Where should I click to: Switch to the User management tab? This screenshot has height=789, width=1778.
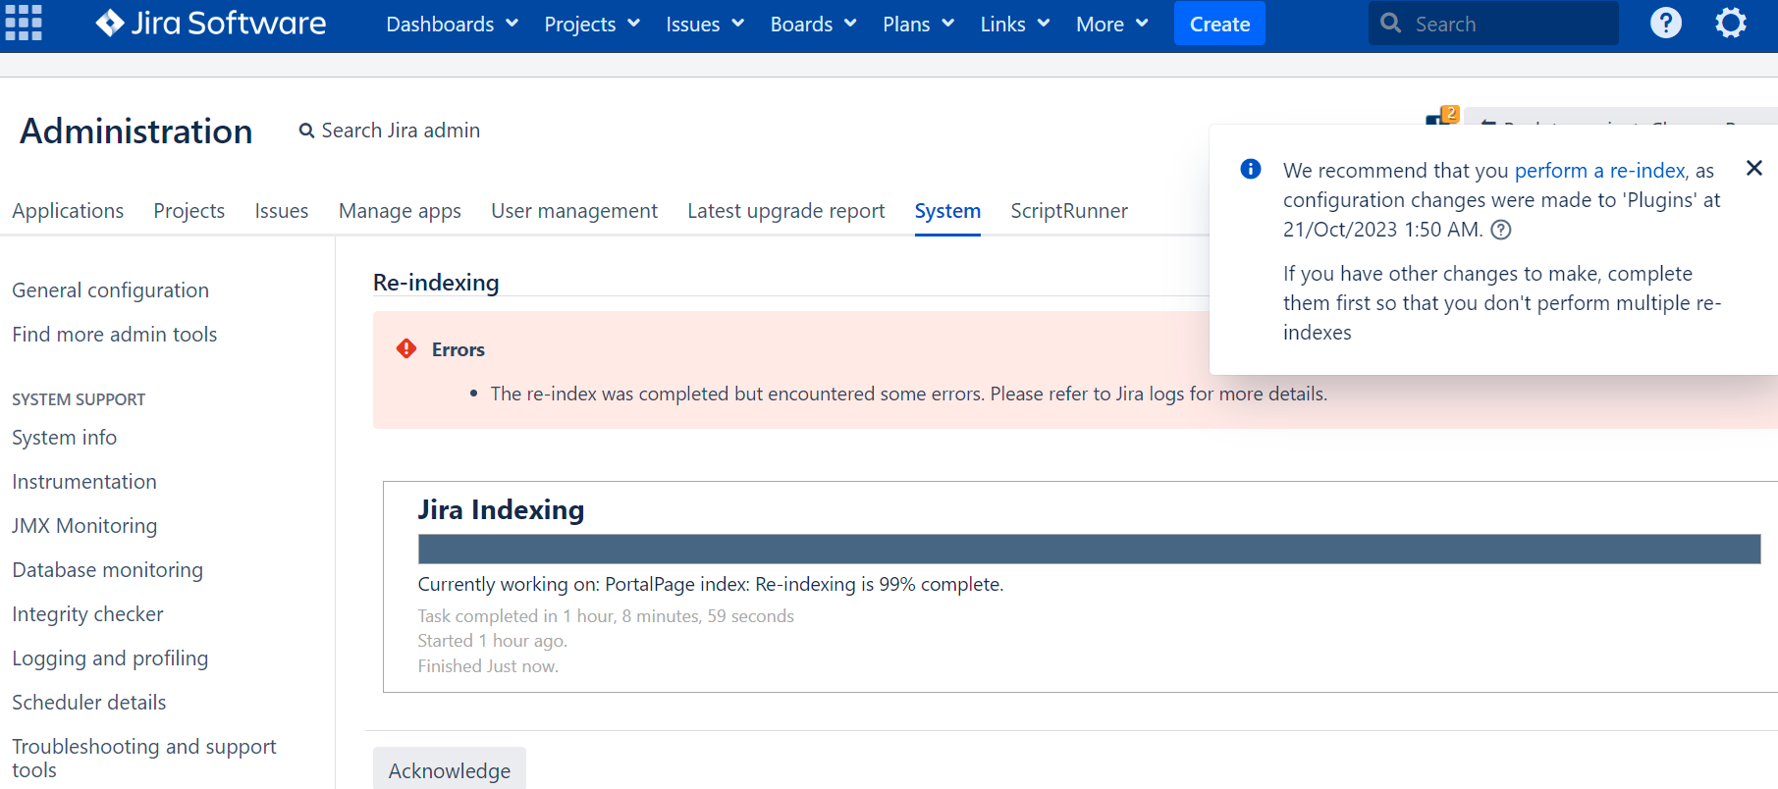point(574,211)
